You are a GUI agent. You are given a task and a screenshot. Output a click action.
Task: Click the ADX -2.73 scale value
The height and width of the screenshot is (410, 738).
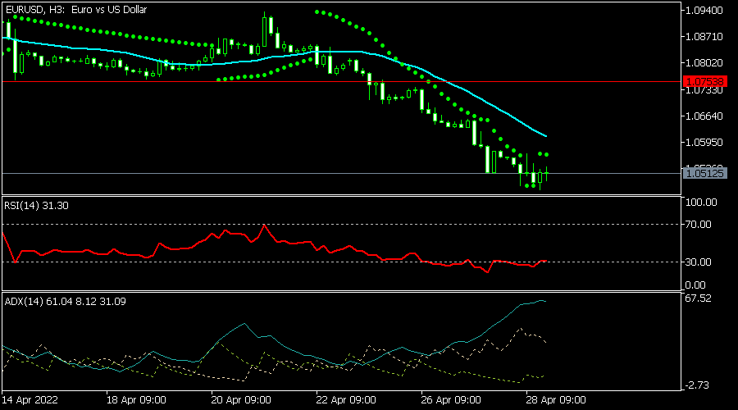tap(699, 385)
